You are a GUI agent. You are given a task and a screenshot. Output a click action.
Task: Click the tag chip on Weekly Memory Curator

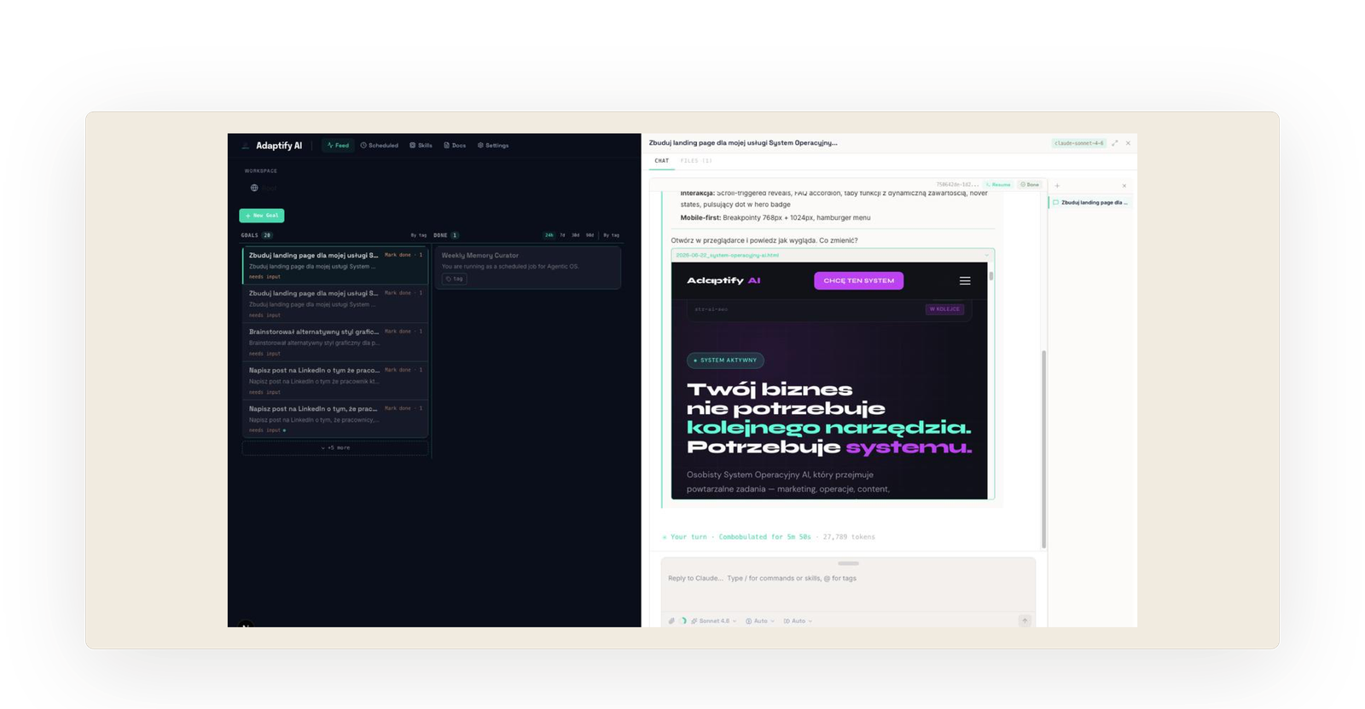[x=455, y=279]
